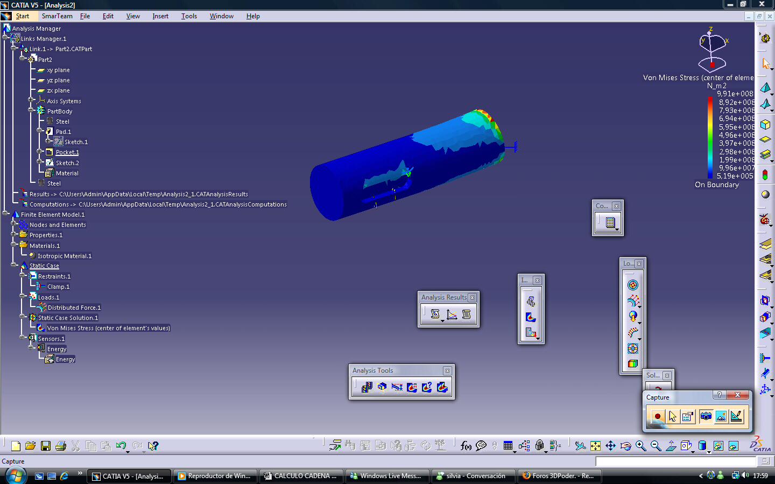Toggle Fly Mode airplane icon

point(580,446)
